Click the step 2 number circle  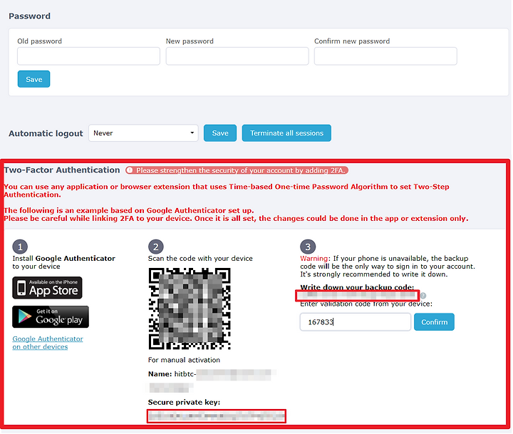pyautogui.click(x=156, y=247)
